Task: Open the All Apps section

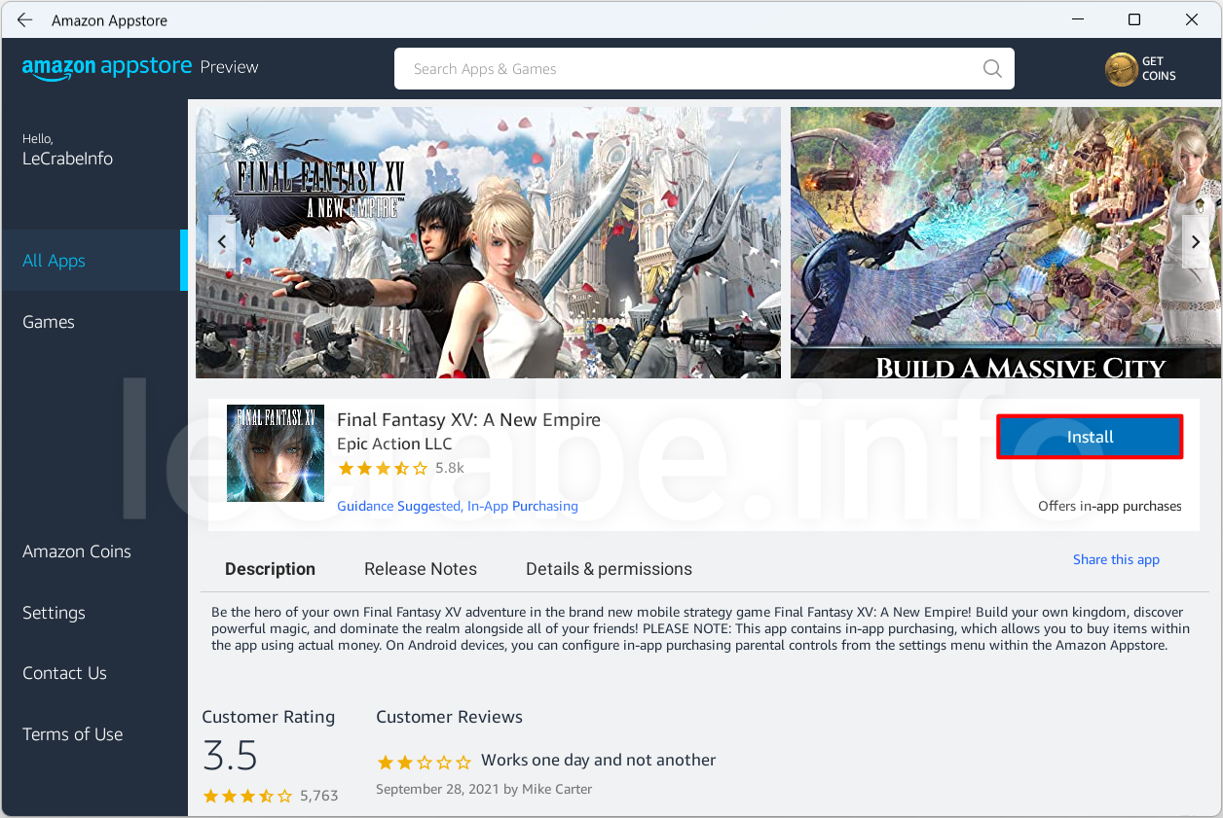Action: pos(93,261)
